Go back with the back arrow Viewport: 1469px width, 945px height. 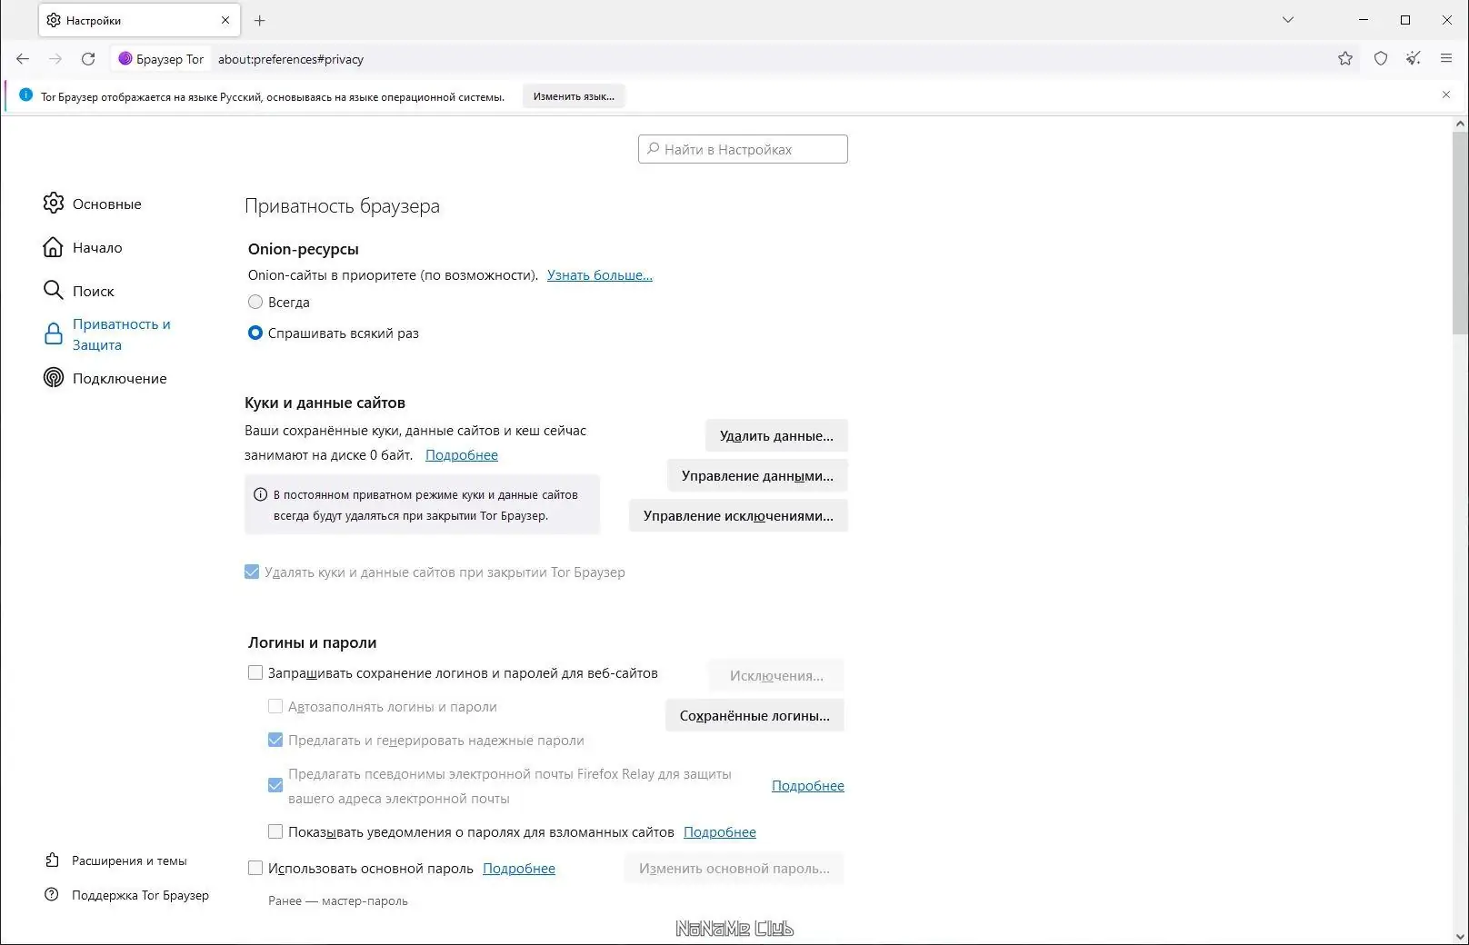[x=23, y=59]
